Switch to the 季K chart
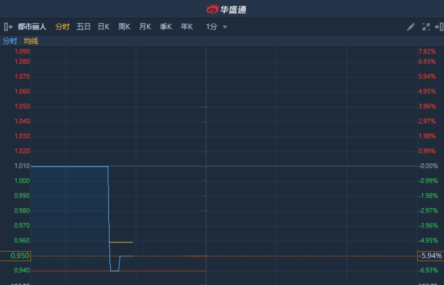 click(166, 27)
